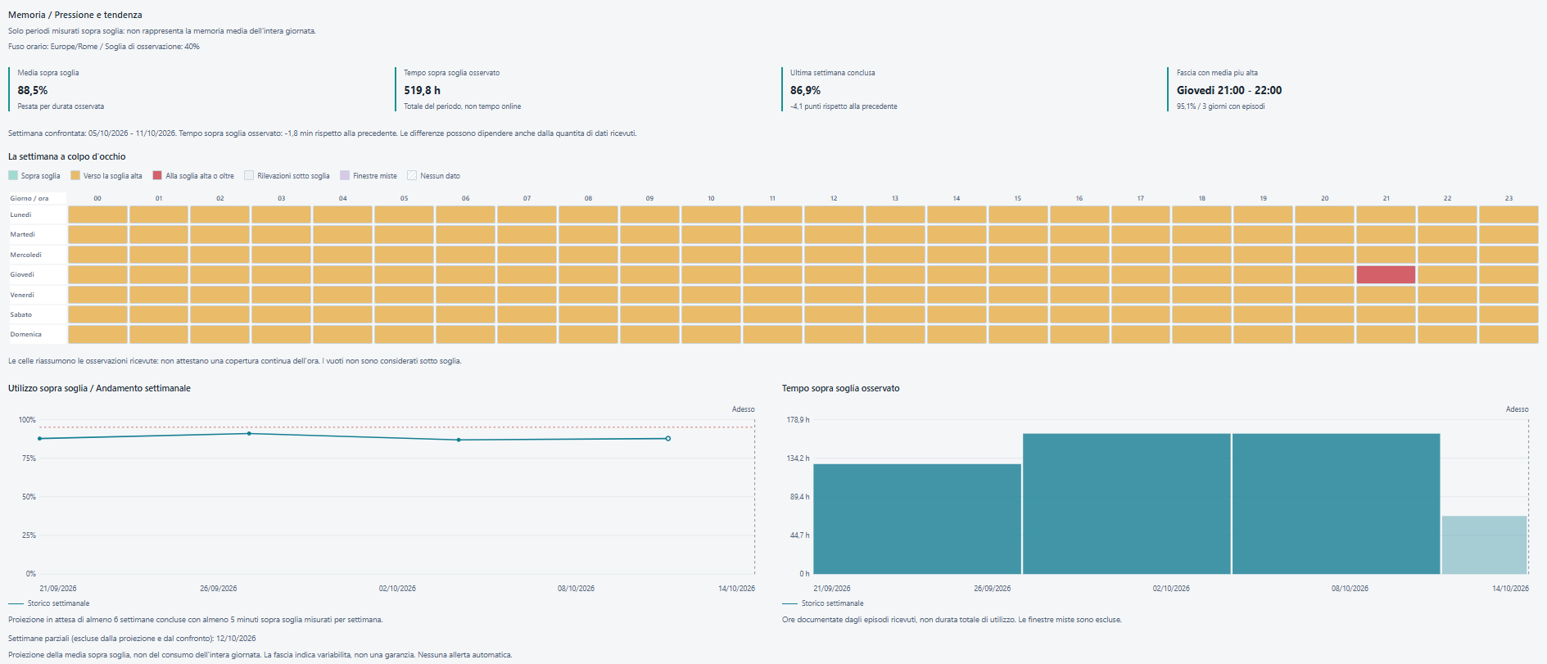The image size is (1547, 664).
Task: Select the Finestre miste legend swatch
Action: (345, 175)
